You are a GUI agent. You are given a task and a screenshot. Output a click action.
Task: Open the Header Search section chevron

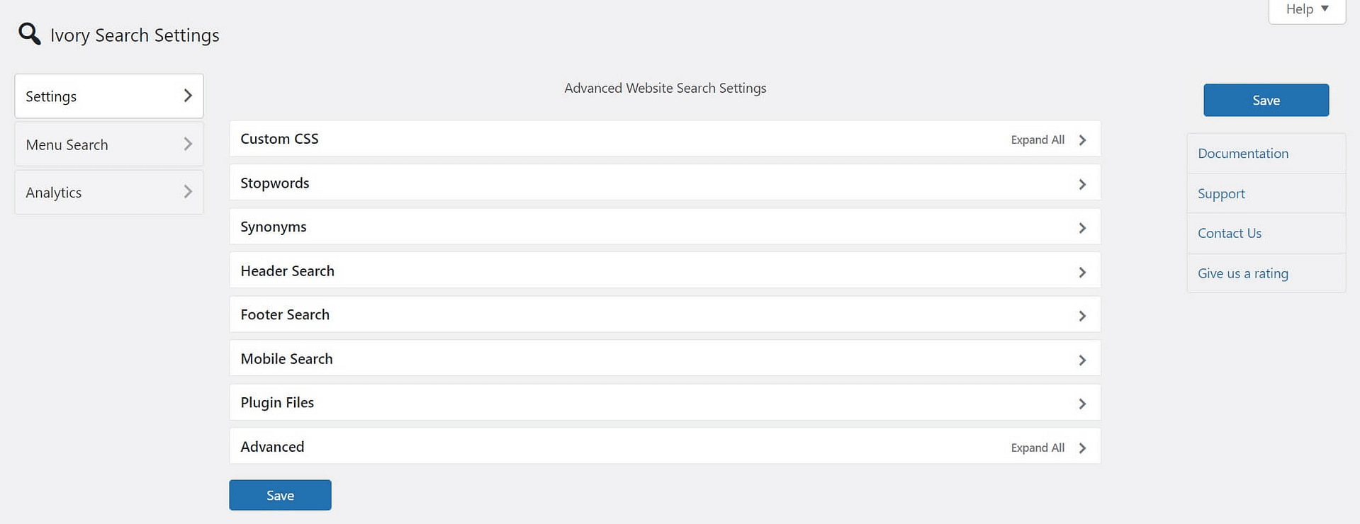(x=1082, y=272)
